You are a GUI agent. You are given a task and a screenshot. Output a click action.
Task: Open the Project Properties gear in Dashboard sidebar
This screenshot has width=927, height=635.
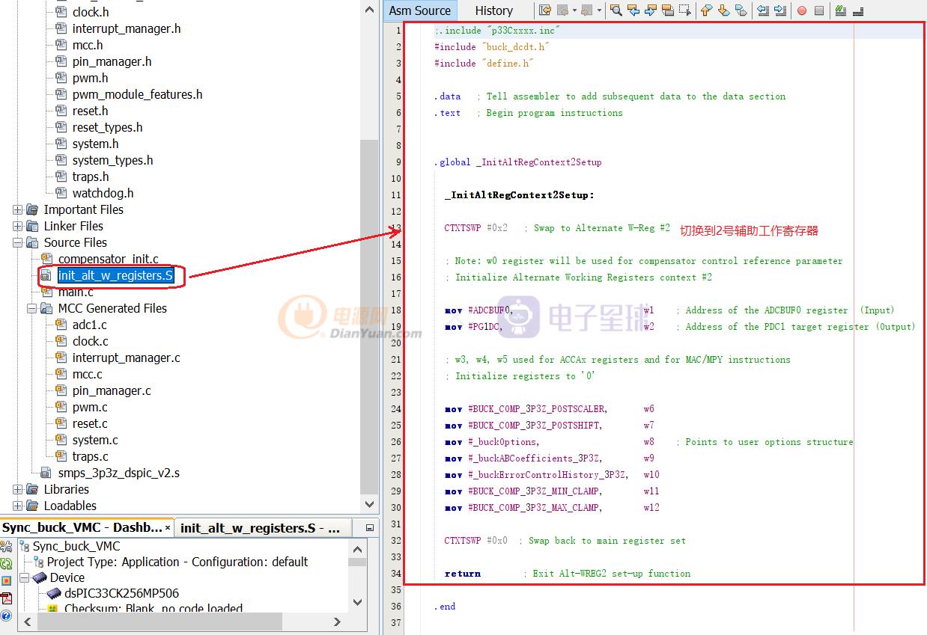(x=10, y=546)
